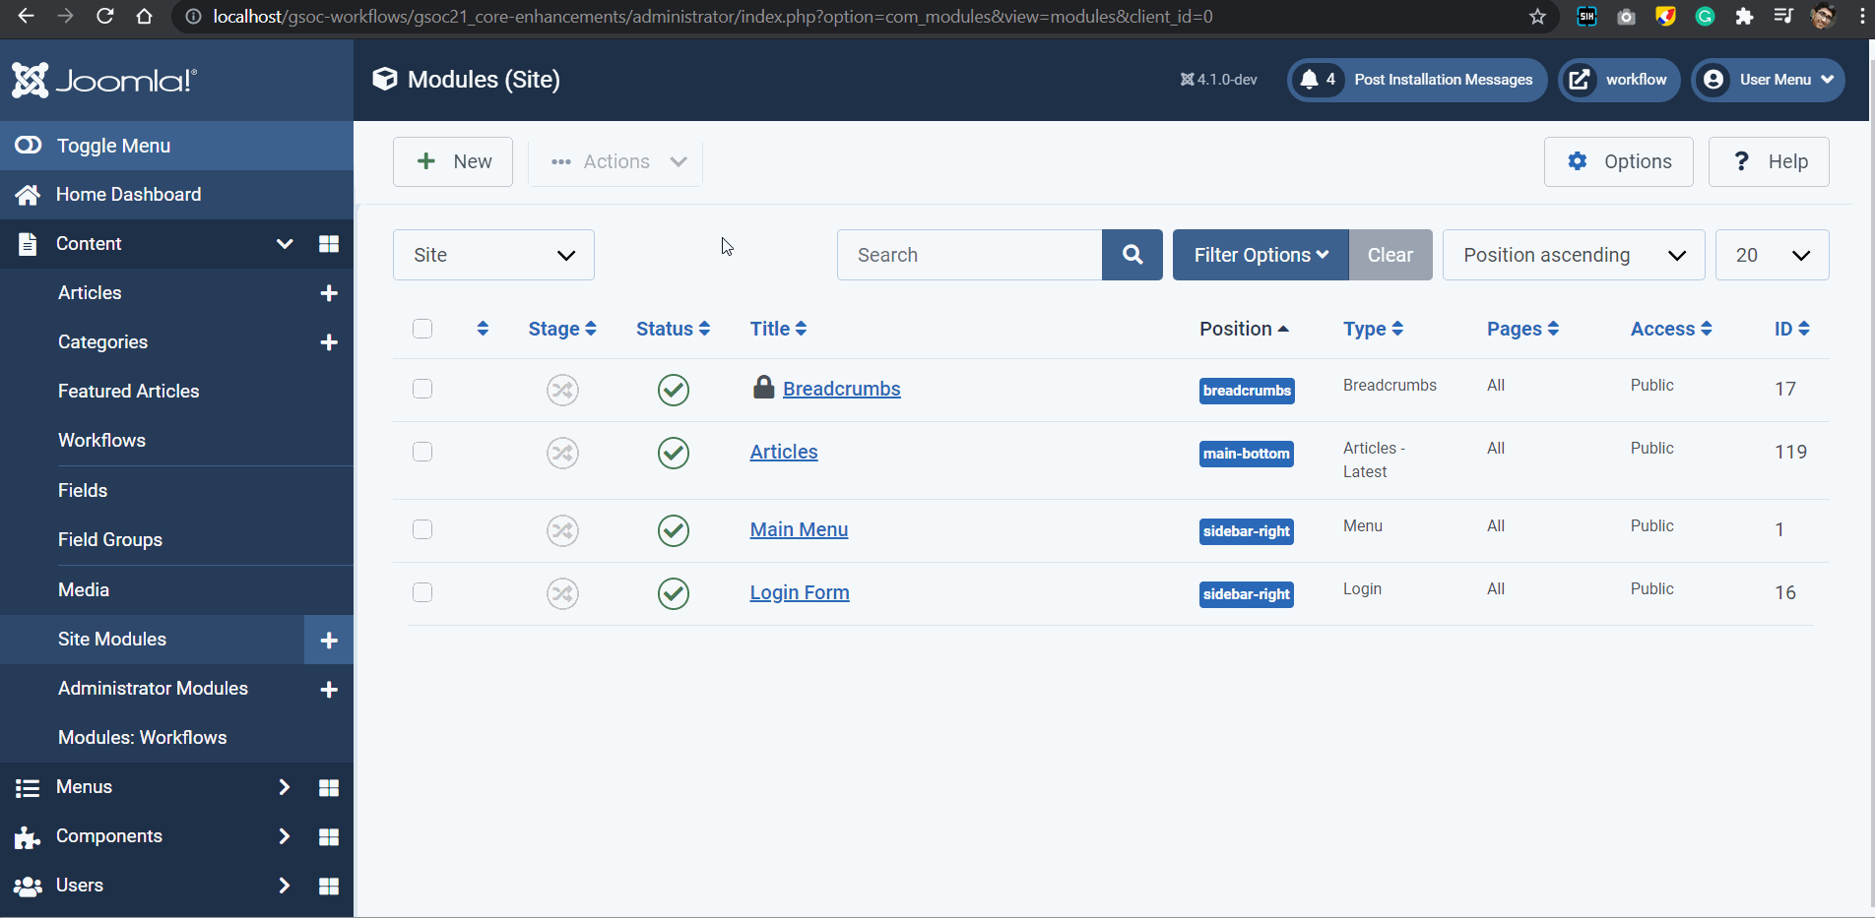The image size is (1875, 918).
Task: Open Post Installation Messages notifications
Action: coord(1417,80)
